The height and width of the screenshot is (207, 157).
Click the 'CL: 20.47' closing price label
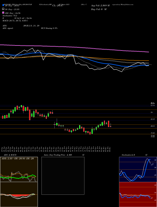tap(58, 6)
